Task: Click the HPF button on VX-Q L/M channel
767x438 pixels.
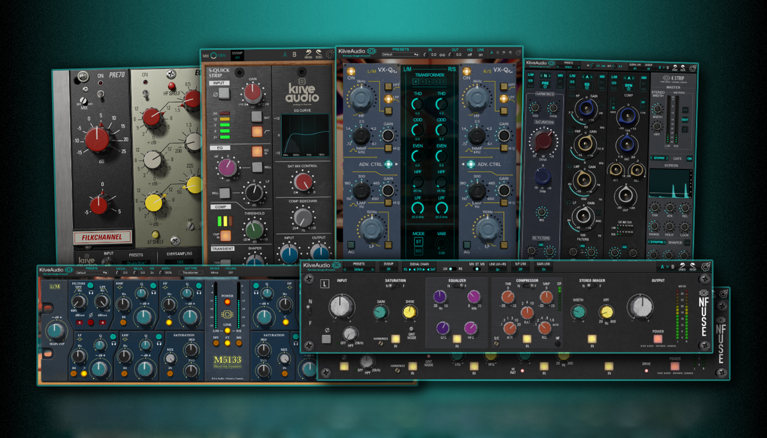Action: click(388, 86)
